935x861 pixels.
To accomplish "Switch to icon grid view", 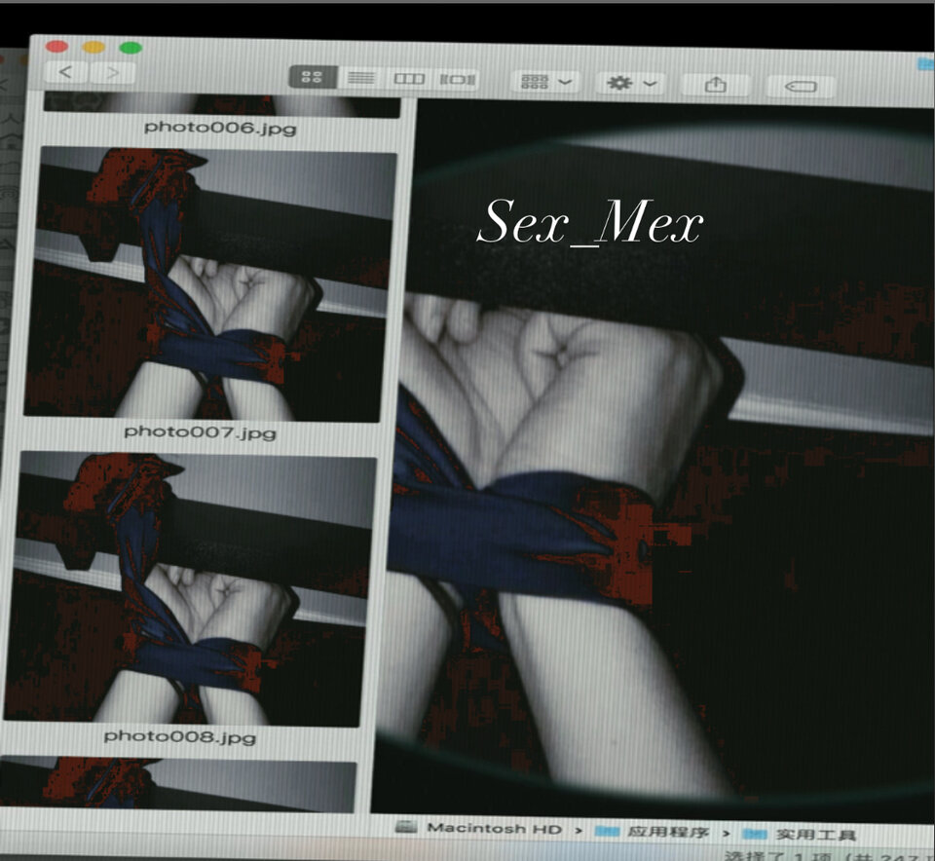I will (313, 78).
